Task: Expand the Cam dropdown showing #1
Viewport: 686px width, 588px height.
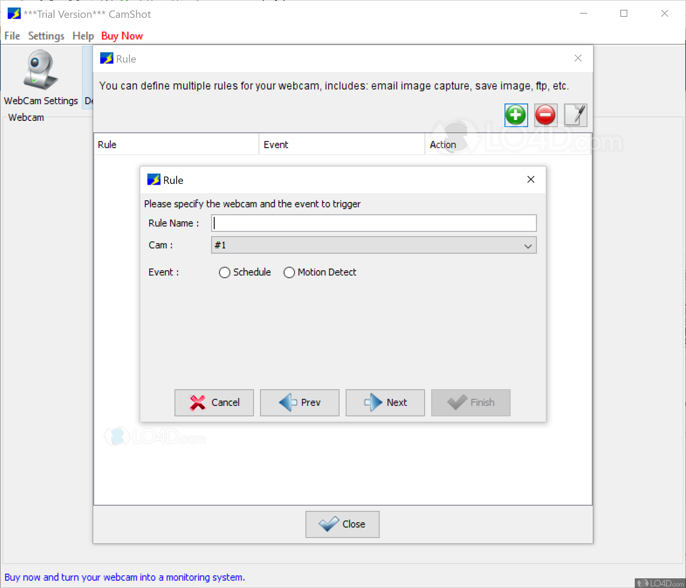Action: (374, 245)
